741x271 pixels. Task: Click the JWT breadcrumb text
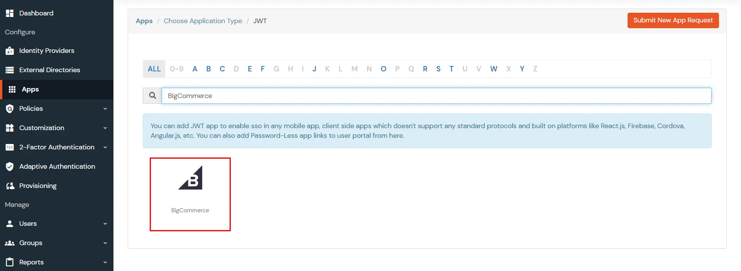tap(260, 21)
